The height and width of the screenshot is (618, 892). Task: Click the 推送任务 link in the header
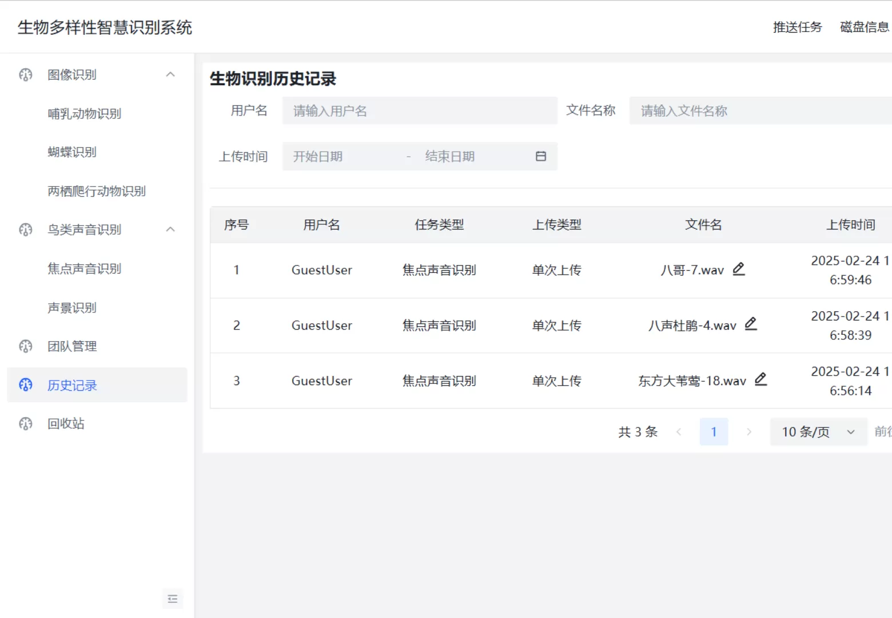797,27
